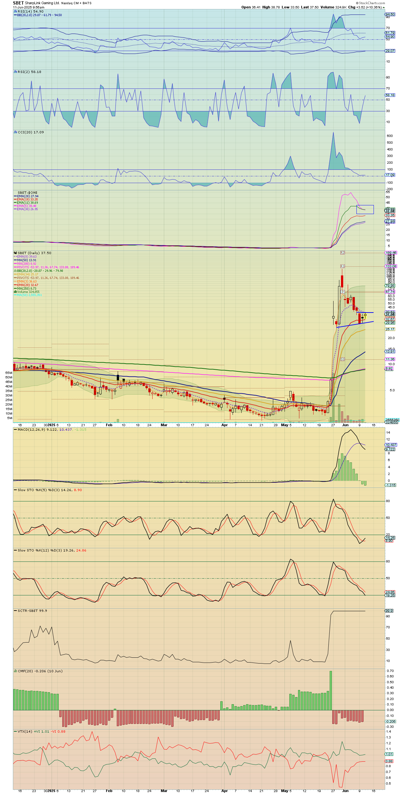The image size is (400, 793).
Task: Click the 67.74 price axis tag
Action: [x=390, y=292]
